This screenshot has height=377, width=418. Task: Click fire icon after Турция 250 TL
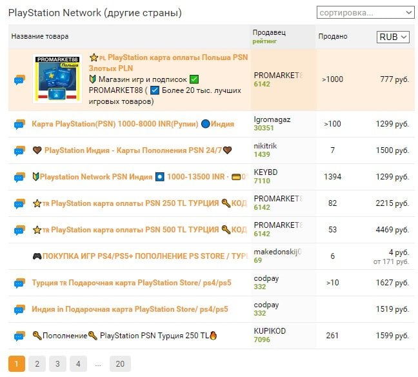point(213,336)
